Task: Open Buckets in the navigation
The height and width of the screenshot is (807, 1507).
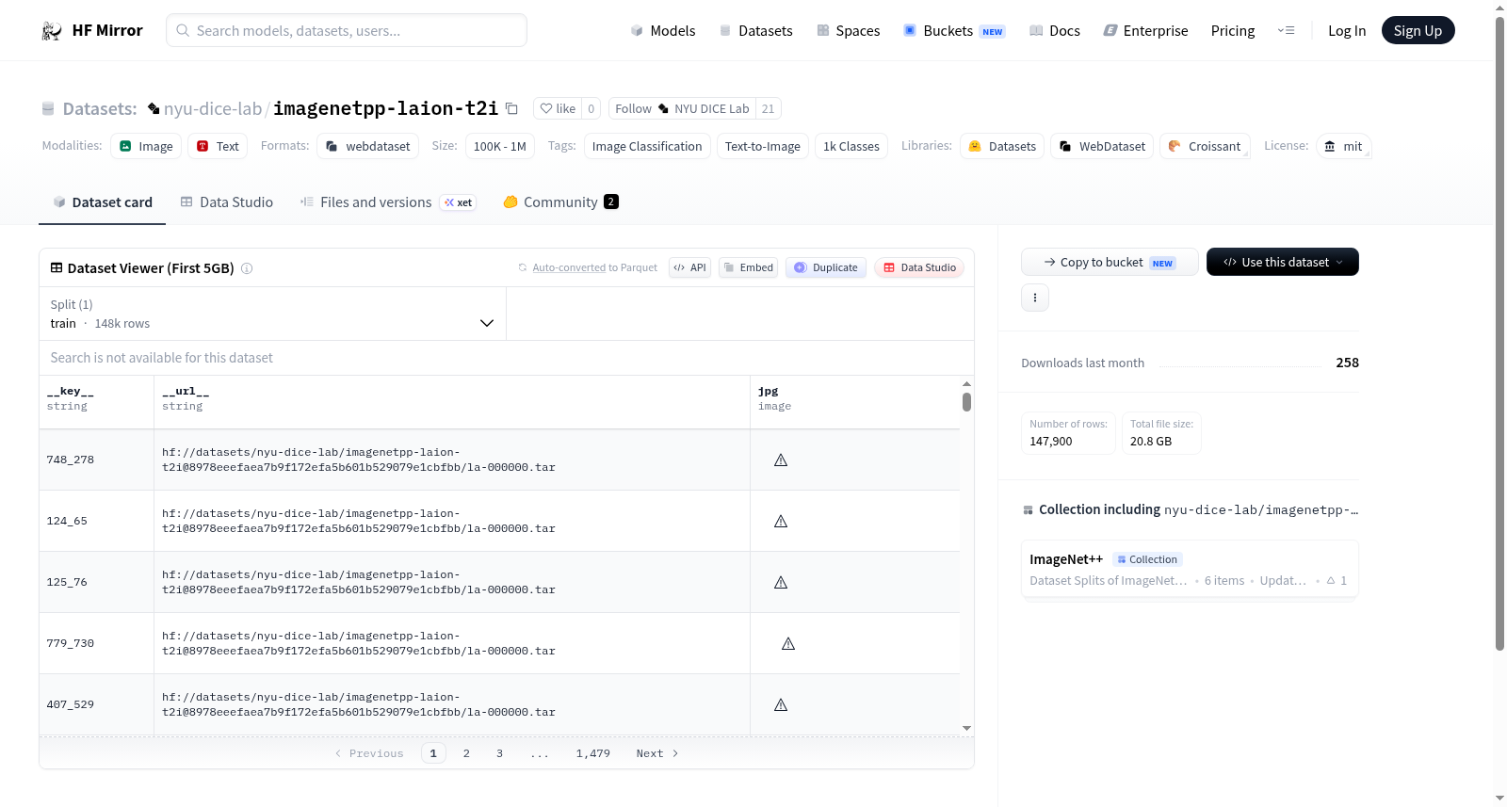Action: (954, 31)
